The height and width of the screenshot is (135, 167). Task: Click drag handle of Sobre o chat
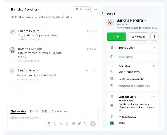[x=112, y=48]
